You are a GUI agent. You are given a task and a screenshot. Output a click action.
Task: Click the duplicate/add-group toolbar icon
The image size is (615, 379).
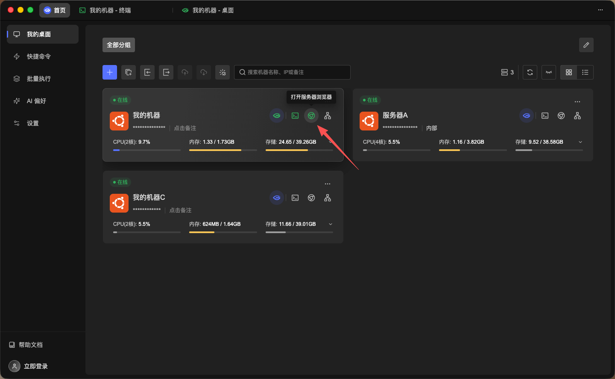(129, 72)
